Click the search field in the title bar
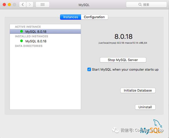 click(x=146, y=5)
